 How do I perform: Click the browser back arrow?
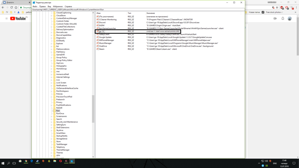(3, 7)
